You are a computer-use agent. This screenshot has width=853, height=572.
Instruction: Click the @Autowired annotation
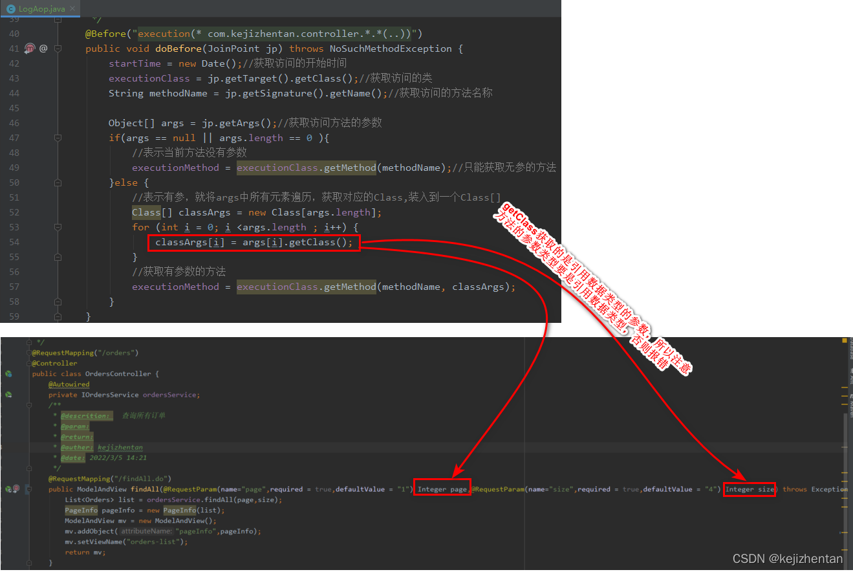pos(69,384)
